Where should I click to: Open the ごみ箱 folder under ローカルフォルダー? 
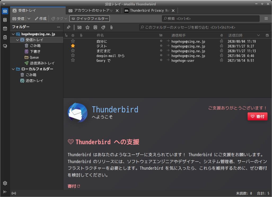tap(28, 75)
